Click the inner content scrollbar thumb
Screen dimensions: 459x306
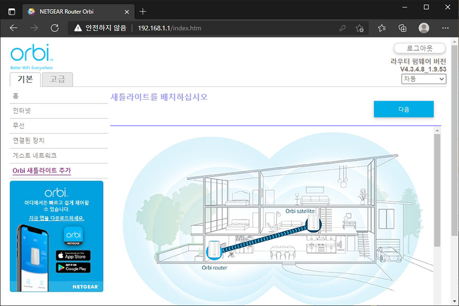(x=437, y=190)
